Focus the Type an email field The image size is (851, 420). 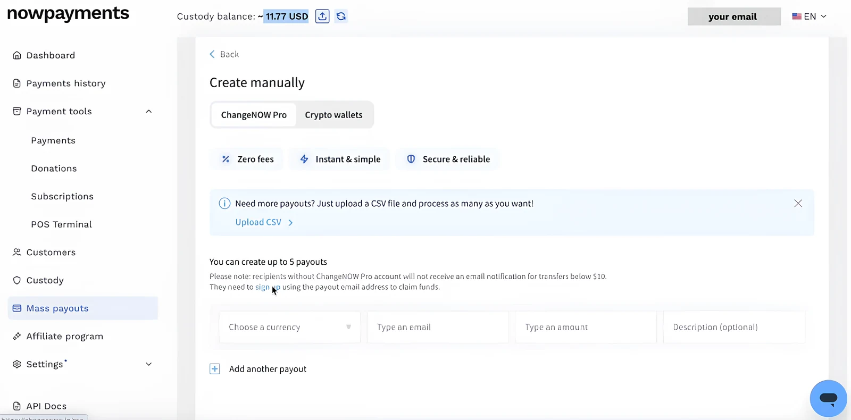tap(438, 327)
